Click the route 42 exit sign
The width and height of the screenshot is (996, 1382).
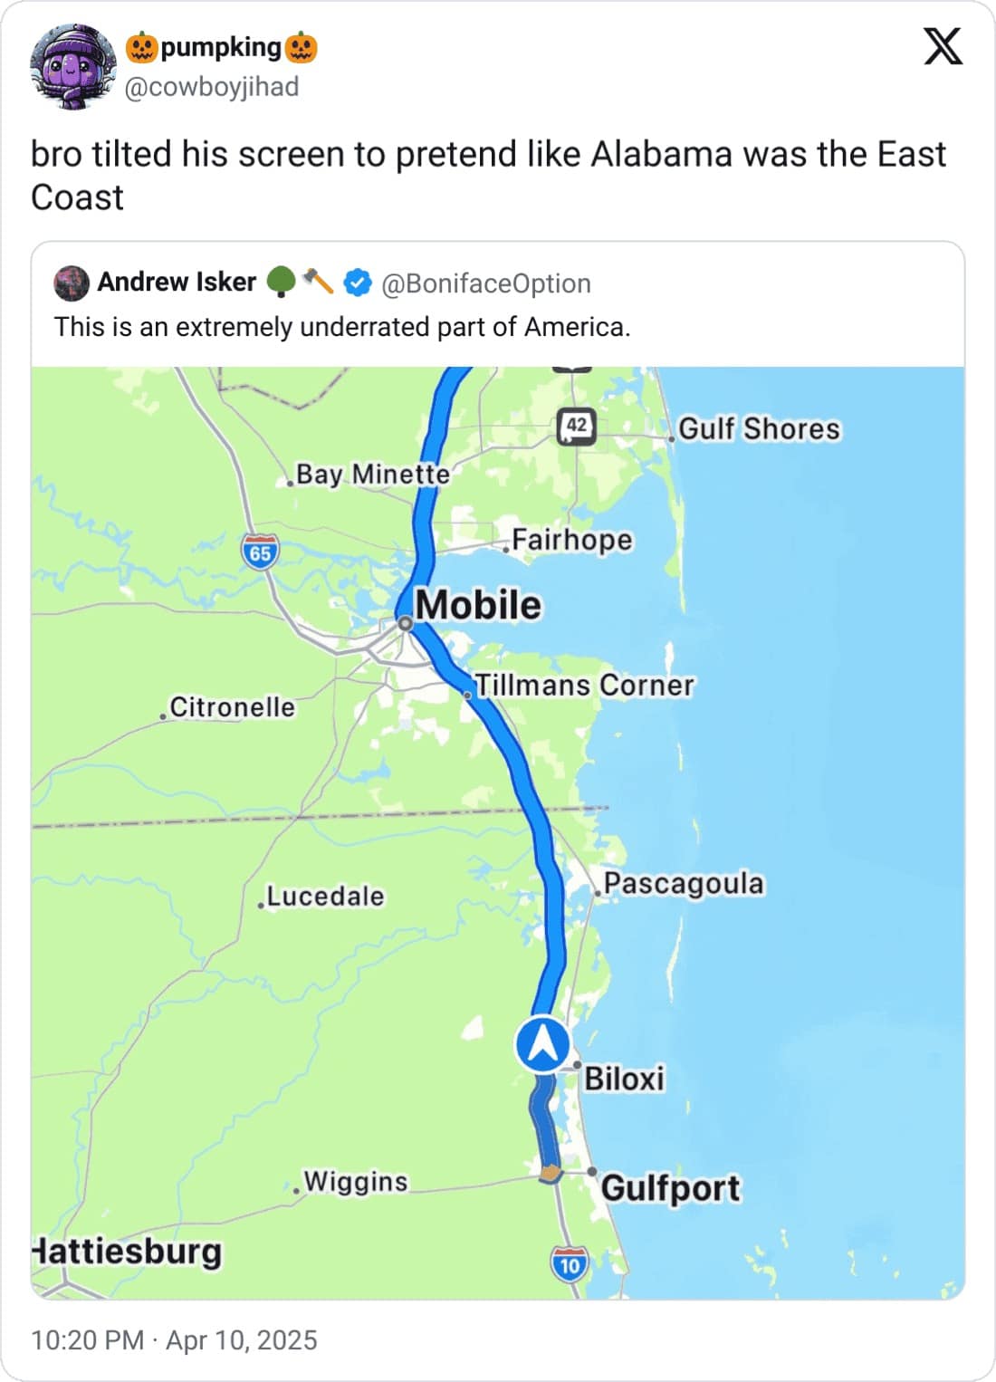pyautogui.click(x=577, y=426)
